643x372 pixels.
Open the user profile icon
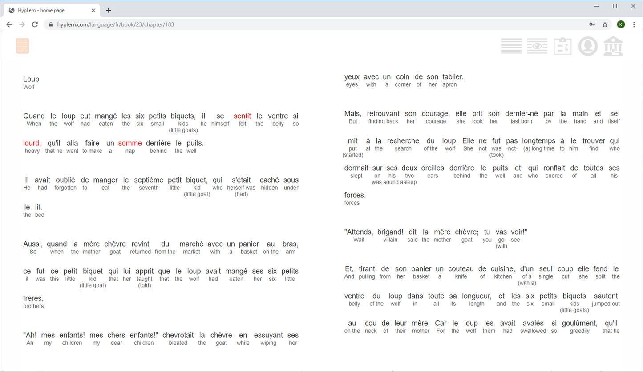588,46
